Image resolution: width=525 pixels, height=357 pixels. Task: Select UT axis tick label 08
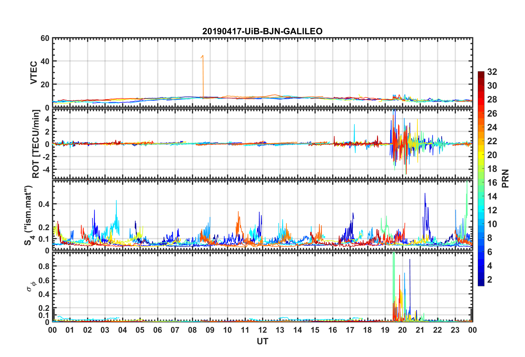192,330
